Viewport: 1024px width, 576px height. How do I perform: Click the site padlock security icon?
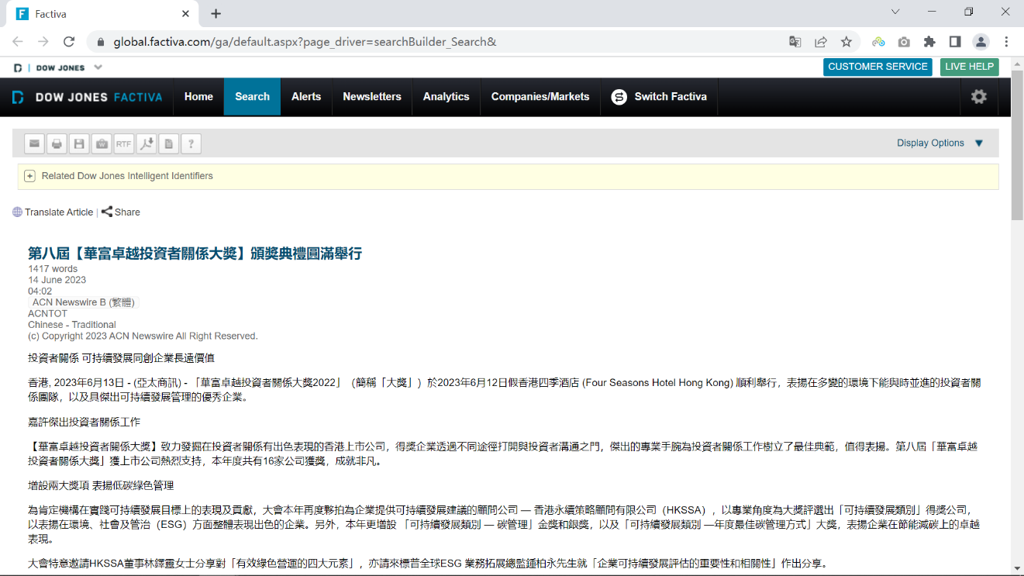pos(101,42)
